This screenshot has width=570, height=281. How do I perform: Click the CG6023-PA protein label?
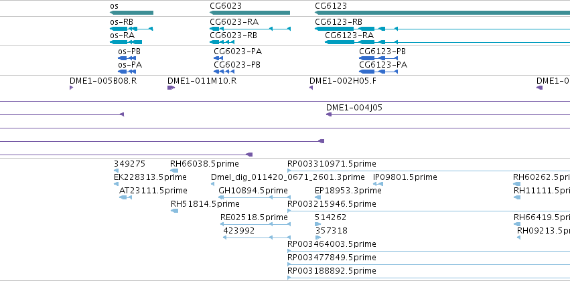pos(238,52)
